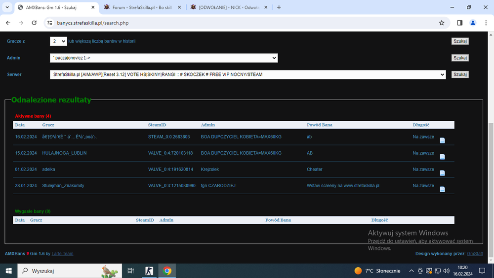Open the Chrome three-dot menu
Screen dimensions: 494x278
(486, 23)
